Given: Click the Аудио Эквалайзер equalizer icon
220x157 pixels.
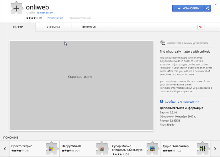Looking at the screenshot, I should (x=203, y=148).
